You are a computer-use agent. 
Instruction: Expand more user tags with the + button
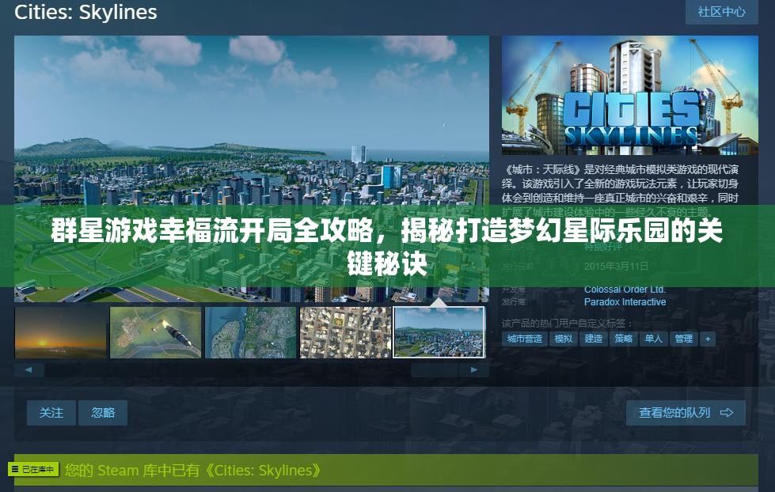pyautogui.click(x=707, y=338)
